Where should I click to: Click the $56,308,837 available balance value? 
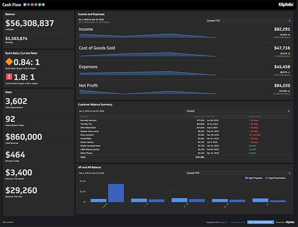point(30,23)
